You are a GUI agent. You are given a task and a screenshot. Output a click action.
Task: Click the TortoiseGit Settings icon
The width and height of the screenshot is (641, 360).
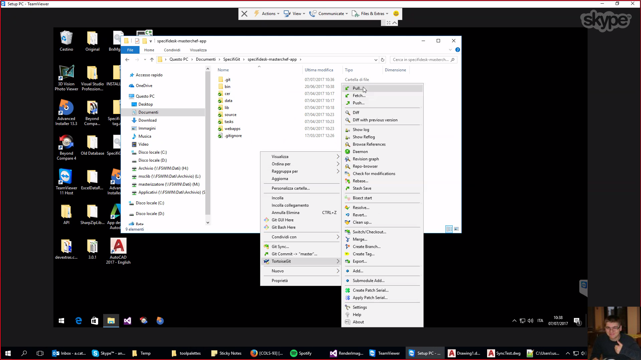click(x=348, y=307)
